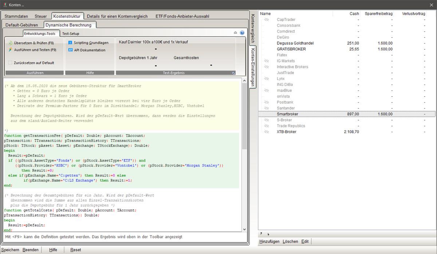Click the move-down arrow below the accounts list
The height and width of the screenshot is (254, 437).
(268, 234)
